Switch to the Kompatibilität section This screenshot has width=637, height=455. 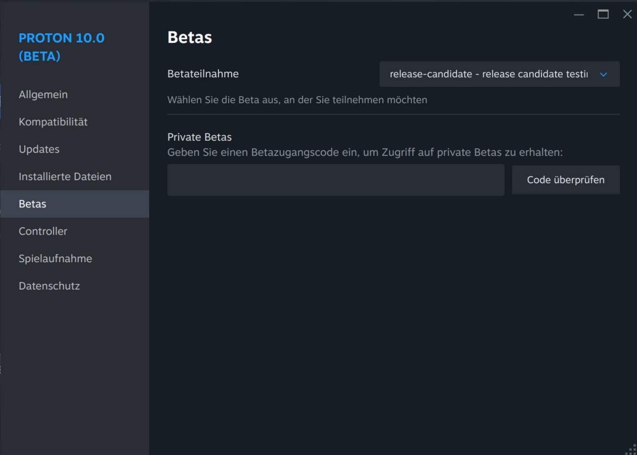[74, 122]
